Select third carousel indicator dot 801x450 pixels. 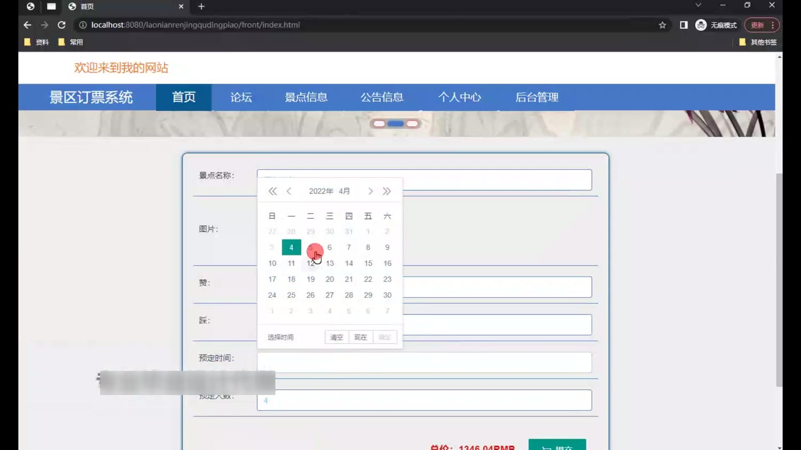(412, 124)
